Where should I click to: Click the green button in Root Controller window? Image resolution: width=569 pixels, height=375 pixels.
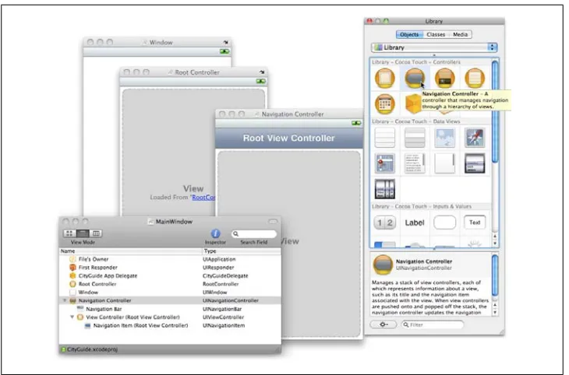click(x=260, y=82)
